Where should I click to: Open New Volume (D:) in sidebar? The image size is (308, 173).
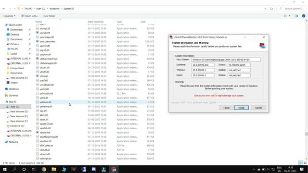[19, 111]
